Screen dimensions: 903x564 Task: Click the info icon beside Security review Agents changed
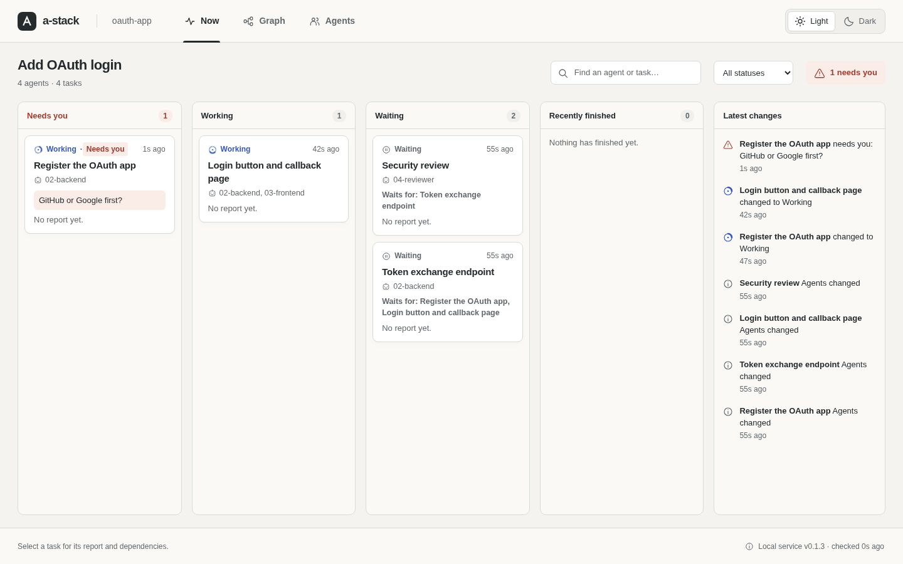[x=728, y=284]
